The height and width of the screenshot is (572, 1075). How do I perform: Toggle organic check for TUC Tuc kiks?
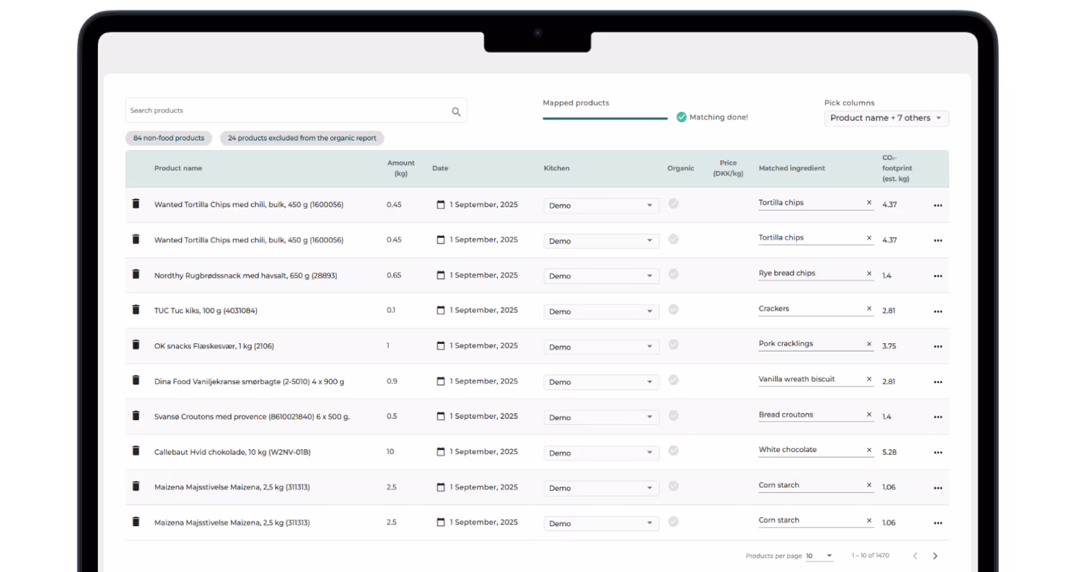tap(673, 310)
